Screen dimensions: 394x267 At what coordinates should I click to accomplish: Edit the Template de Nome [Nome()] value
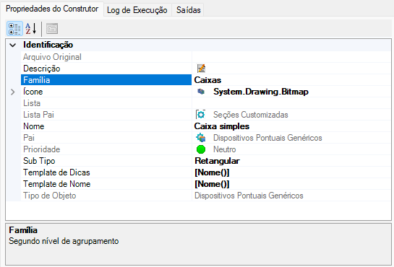pyautogui.click(x=212, y=184)
